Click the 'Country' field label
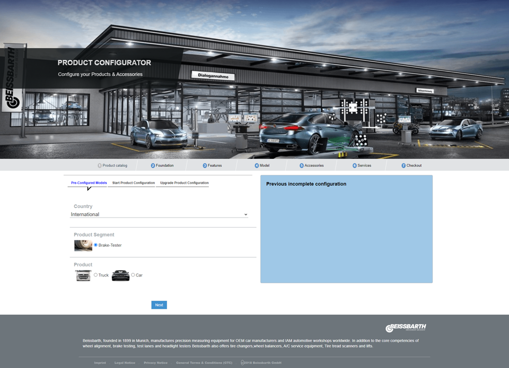The height and width of the screenshot is (368, 509). click(83, 206)
